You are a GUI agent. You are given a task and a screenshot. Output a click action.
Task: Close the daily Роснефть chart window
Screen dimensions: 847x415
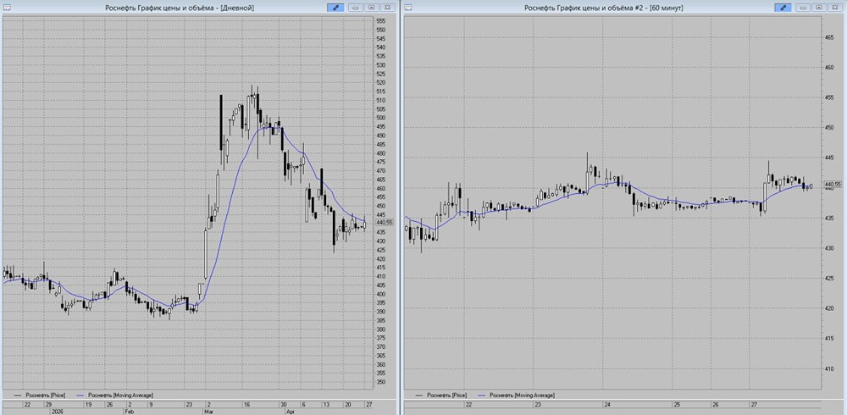(x=387, y=7)
